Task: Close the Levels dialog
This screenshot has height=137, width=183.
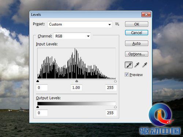Action: tap(146, 15)
